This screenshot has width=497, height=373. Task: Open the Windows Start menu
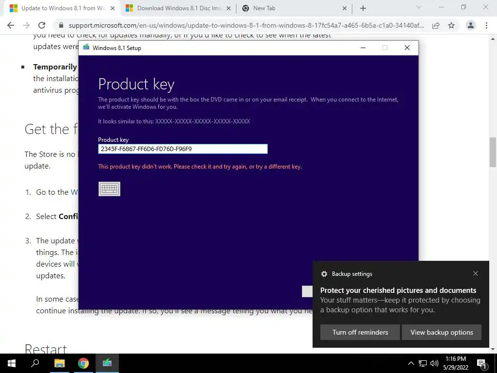[12, 363]
